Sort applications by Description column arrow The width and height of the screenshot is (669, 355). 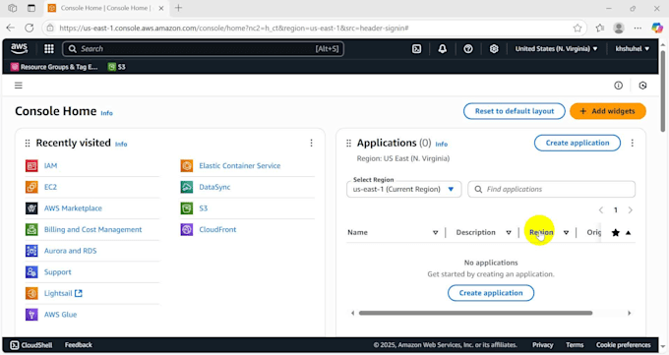[x=509, y=232]
